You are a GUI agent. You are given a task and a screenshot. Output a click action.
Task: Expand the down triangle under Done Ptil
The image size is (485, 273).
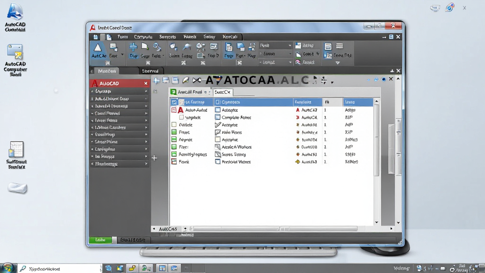click(x=338, y=63)
